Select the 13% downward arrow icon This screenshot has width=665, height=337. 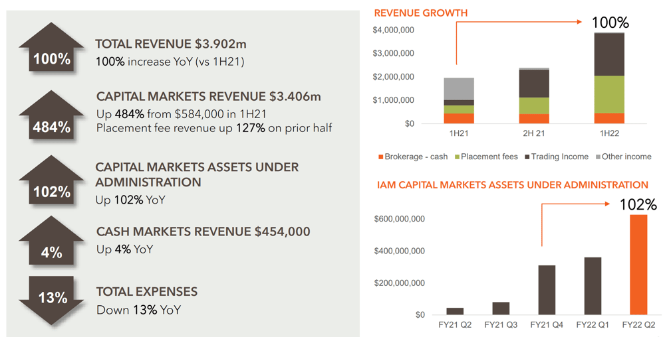(51, 301)
